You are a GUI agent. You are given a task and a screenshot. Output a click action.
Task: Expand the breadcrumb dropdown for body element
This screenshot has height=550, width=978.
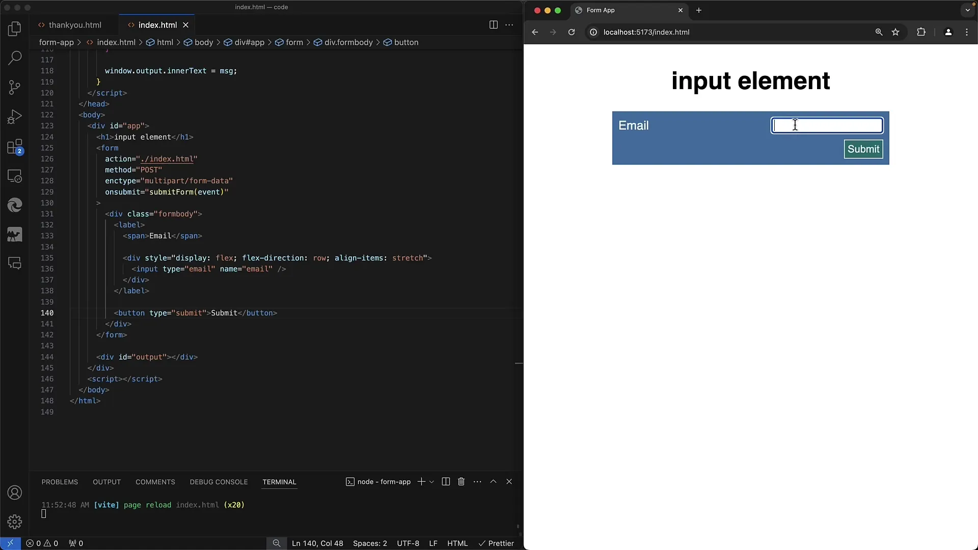(204, 42)
